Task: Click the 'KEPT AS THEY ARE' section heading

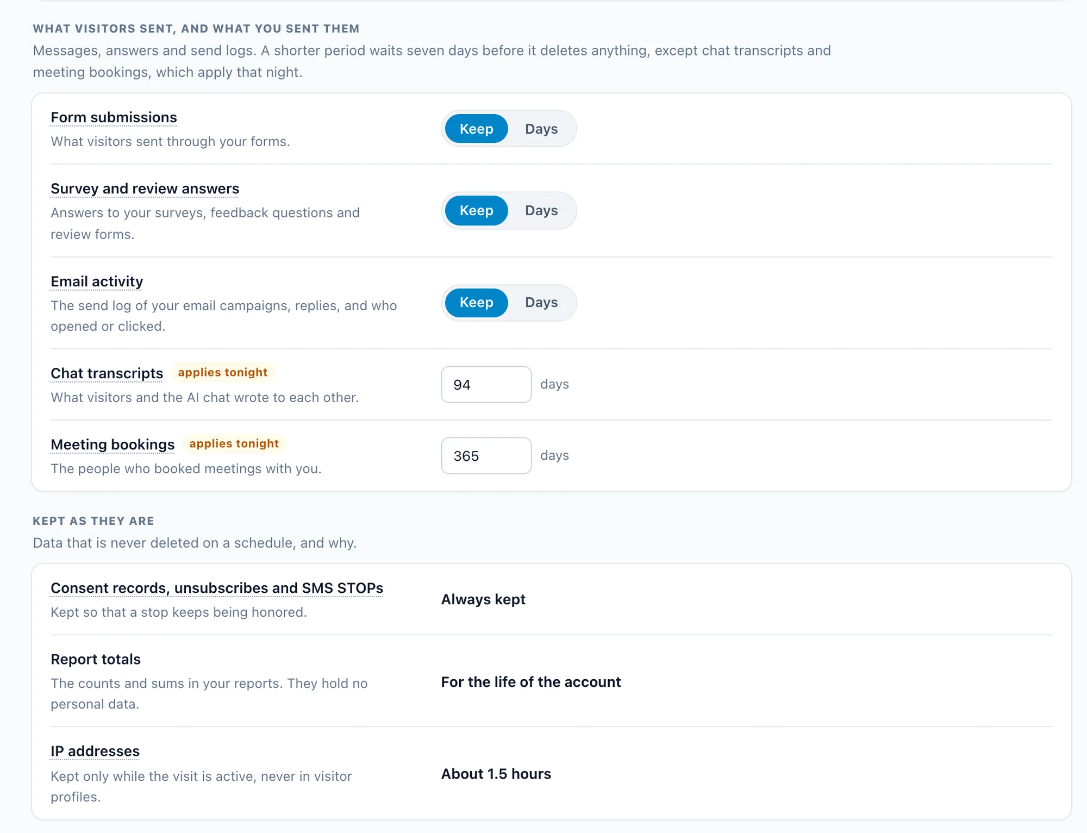Action: tap(93, 521)
